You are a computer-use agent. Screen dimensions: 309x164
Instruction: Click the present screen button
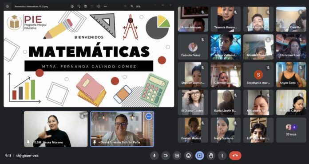click(200, 156)
